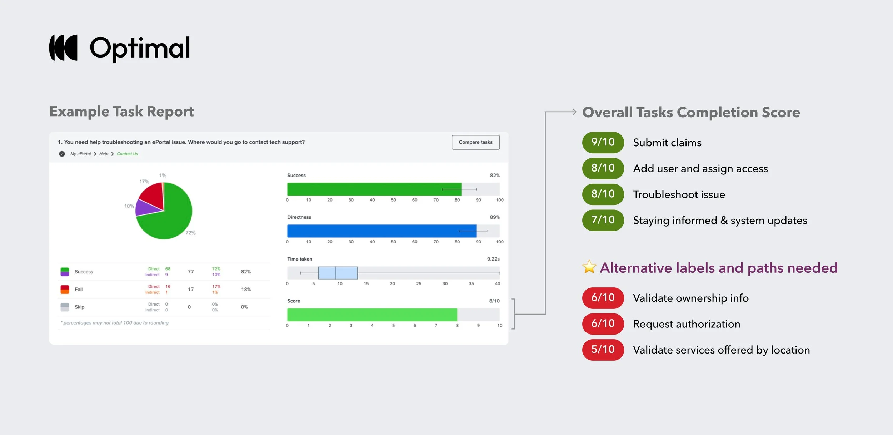Screen dimensions: 893x435
Task: Click the yellow star icon
Action: [x=589, y=267]
